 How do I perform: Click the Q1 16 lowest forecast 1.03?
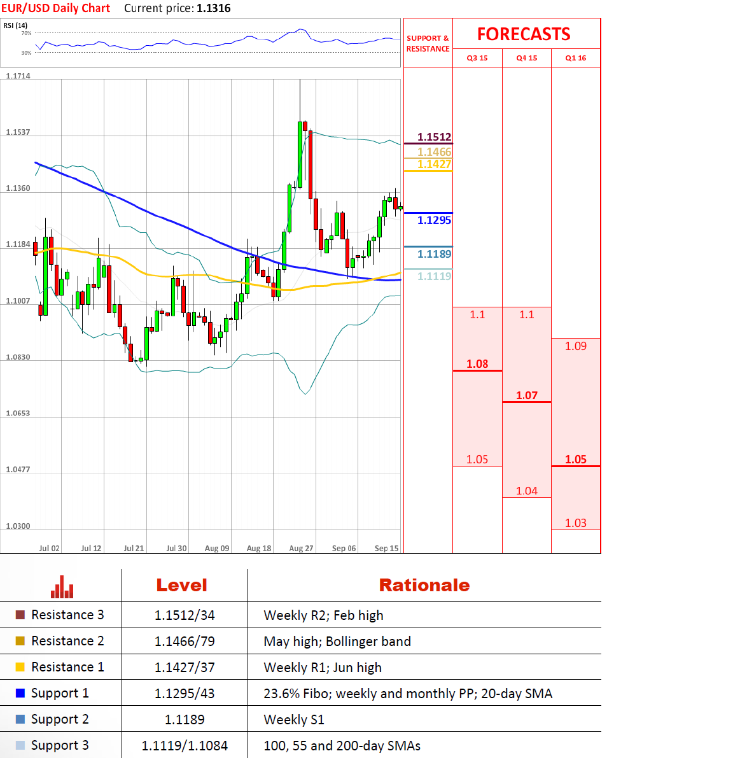tap(575, 523)
